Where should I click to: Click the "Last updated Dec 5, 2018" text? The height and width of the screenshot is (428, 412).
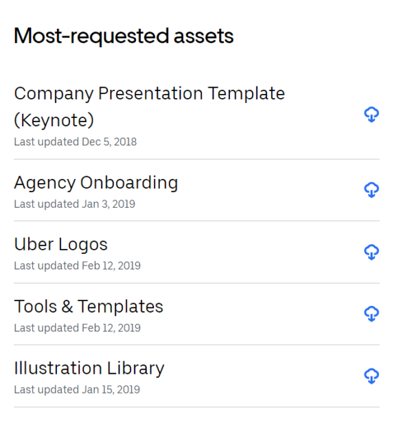pos(75,142)
